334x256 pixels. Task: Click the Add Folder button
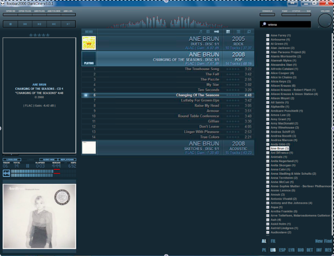[54, 14]
